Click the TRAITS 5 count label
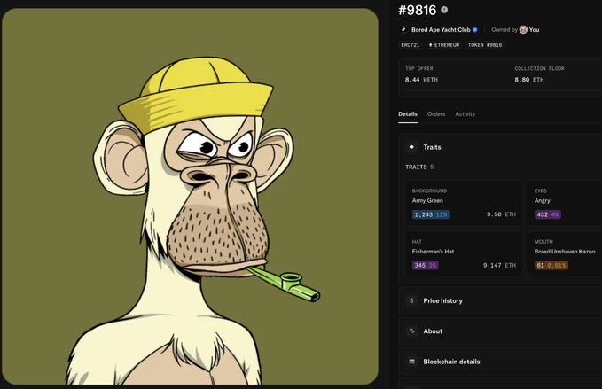 click(x=419, y=167)
